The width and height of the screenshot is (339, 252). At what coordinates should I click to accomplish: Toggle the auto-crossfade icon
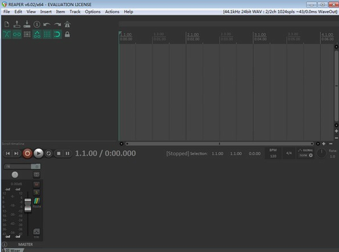(x=7, y=35)
